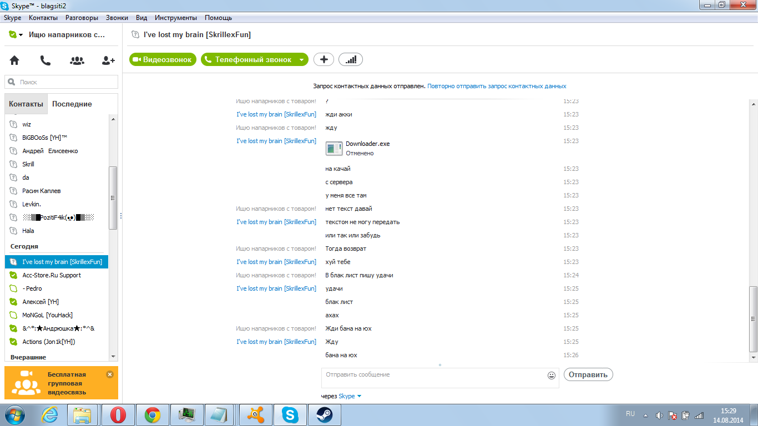Select contact da
Viewport: 758px width, 426px height.
click(57, 177)
